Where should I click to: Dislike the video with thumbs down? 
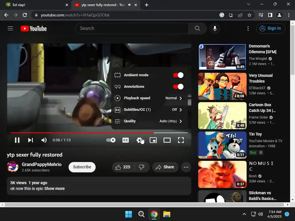[142, 167]
